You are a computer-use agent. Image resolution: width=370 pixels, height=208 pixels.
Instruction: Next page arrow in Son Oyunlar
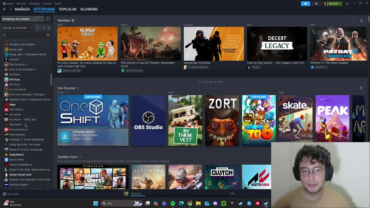[361, 88]
